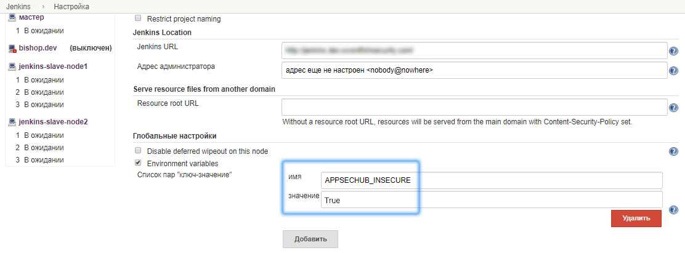
Task: Click the breadcrumb arrow after Jenkins
Action: (x=44, y=7)
